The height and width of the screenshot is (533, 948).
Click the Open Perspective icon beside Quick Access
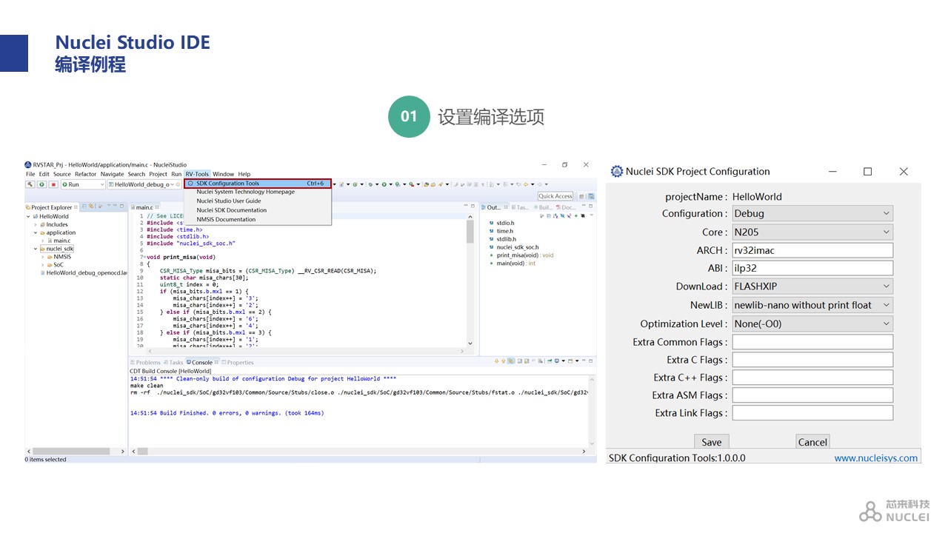click(x=582, y=196)
